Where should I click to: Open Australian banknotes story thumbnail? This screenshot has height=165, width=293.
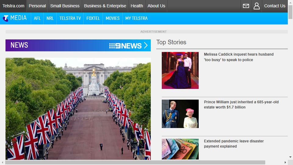coord(180,149)
